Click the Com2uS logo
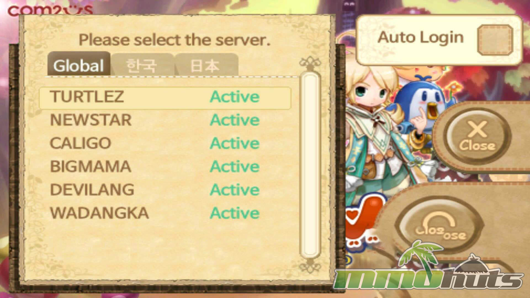The image size is (530, 298). click(50, 10)
